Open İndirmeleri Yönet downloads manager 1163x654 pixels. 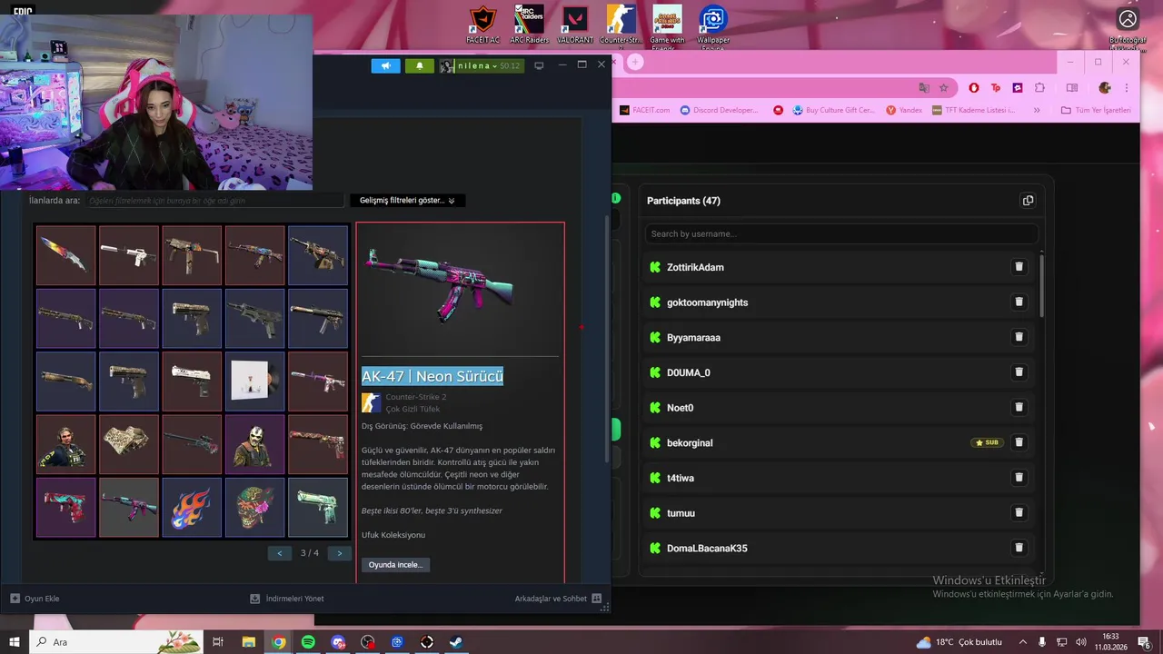tap(287, 599)
